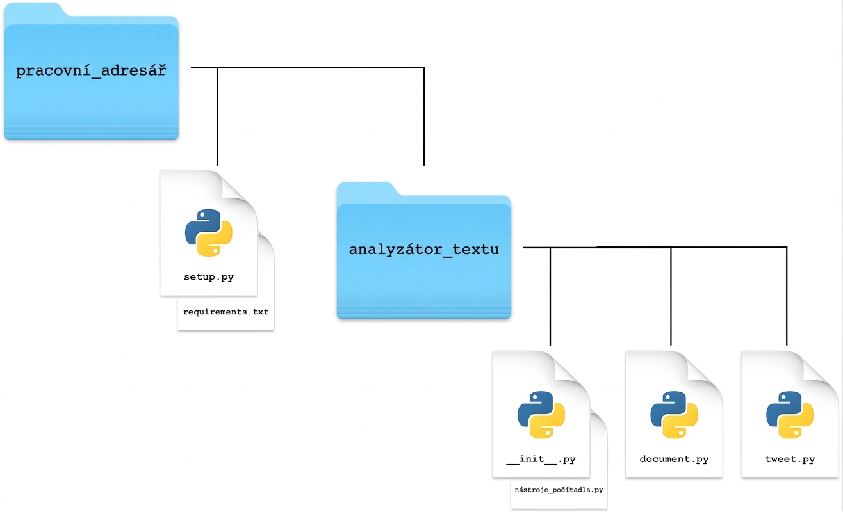Select the __init__.py filename label
This screenshot has height=512, width=843.
pos(541,459)
